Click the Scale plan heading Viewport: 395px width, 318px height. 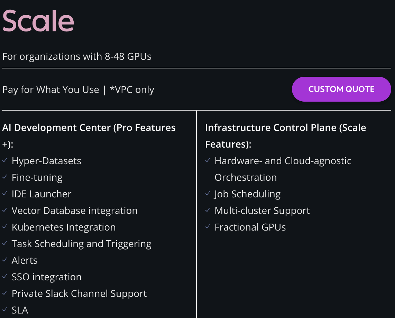(38, 21)
